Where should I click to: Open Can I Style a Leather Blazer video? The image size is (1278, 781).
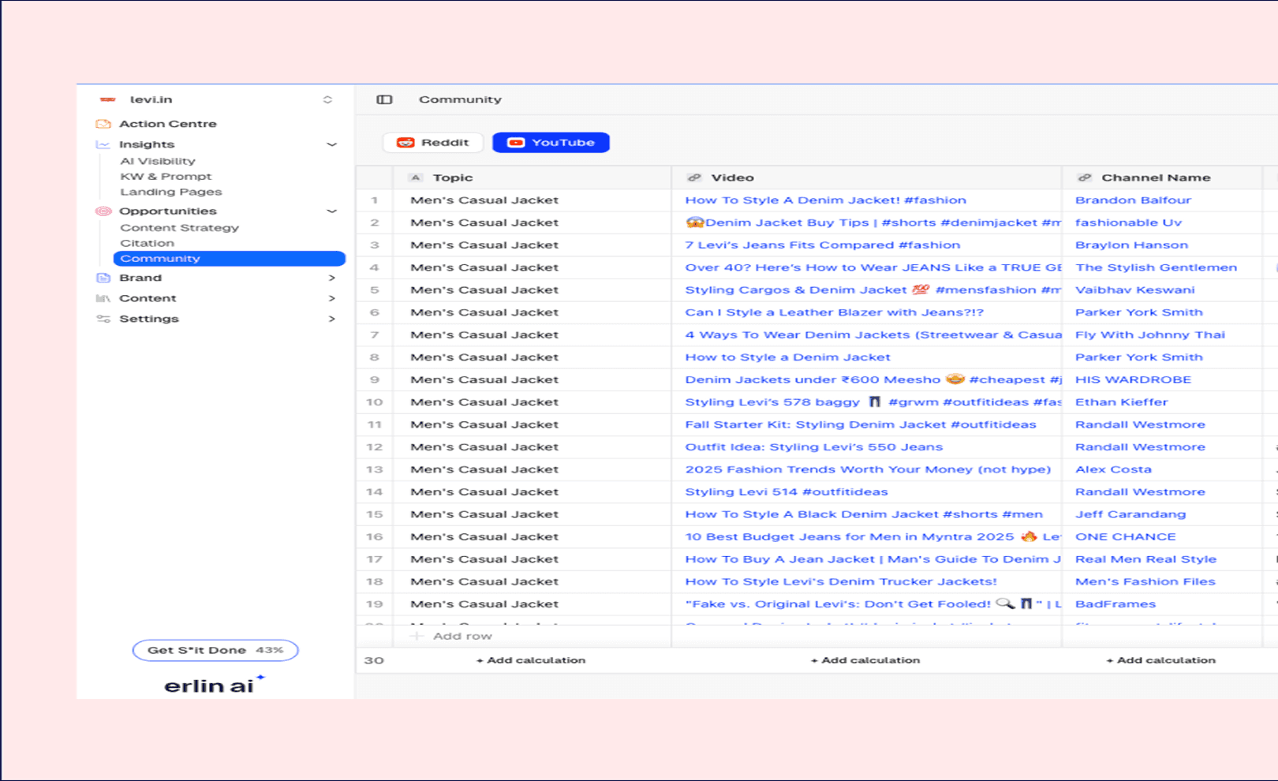(x=834, y=312)
